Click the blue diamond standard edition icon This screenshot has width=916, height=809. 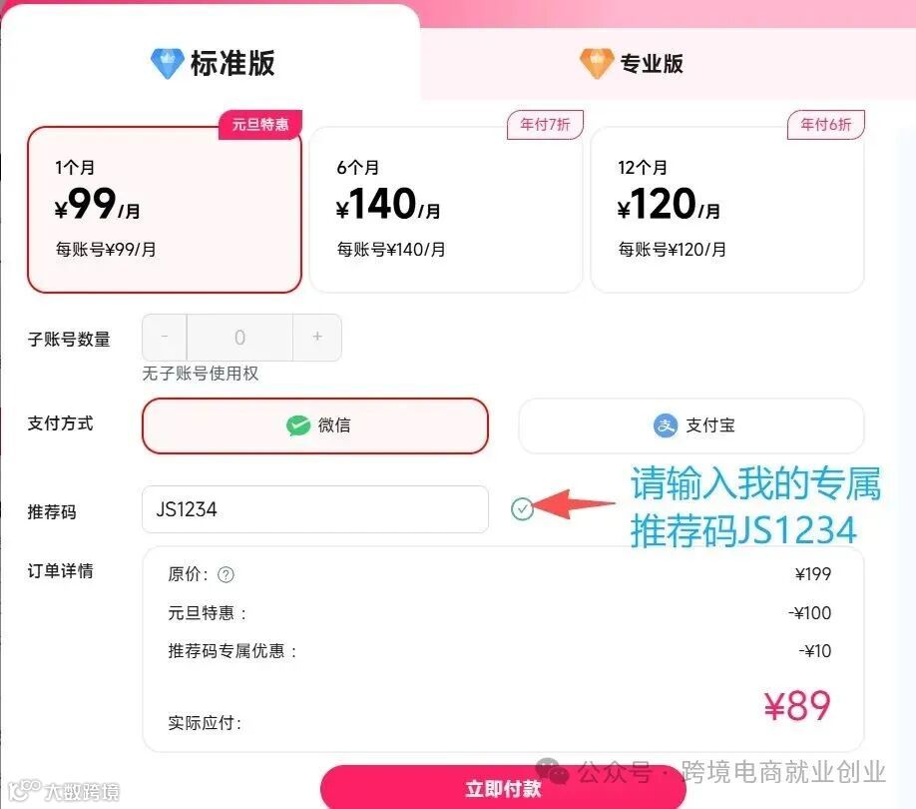(x=167, y=63)
